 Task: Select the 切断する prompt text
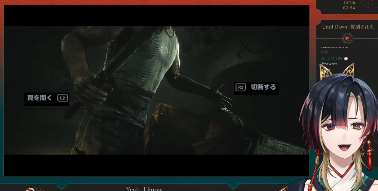pos(263,87)
